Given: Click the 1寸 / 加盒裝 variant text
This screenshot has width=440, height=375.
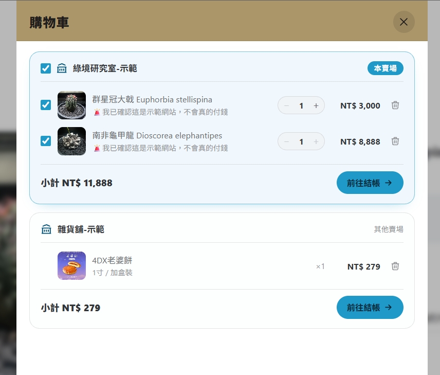Looking at the screenshot, I should pos(112,273).
